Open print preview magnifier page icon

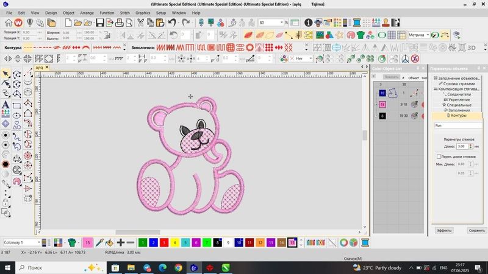pos(129,23)
